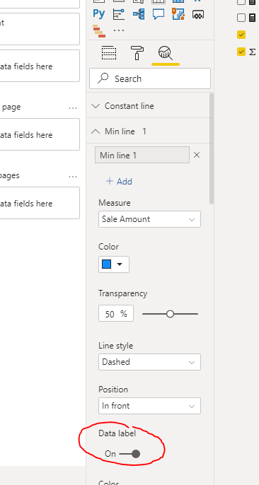This screenshot has height=485, width=259.
Task: Open ellipsis menu beside 'page' filters header
Action: tap(73, 108)
